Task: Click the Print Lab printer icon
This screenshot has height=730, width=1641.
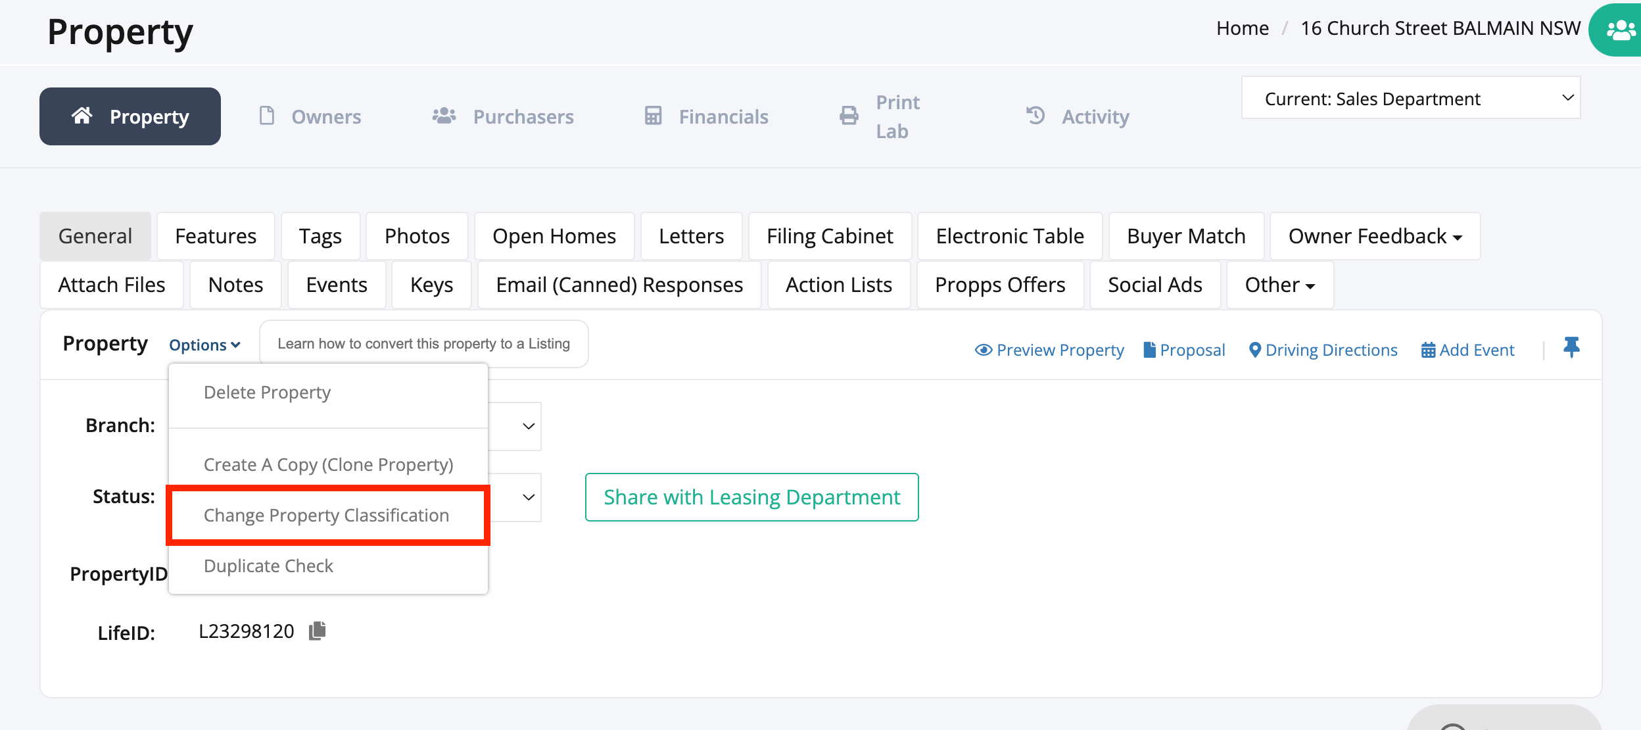Action: tap(847, 116)
